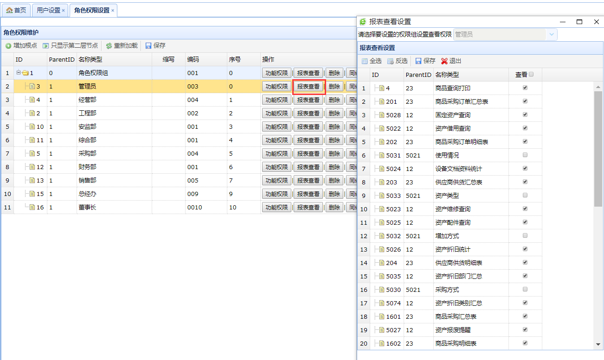Switch to the 用户设置 tab
Viewport: 604px width, 360px height.
tap(48, 10)
